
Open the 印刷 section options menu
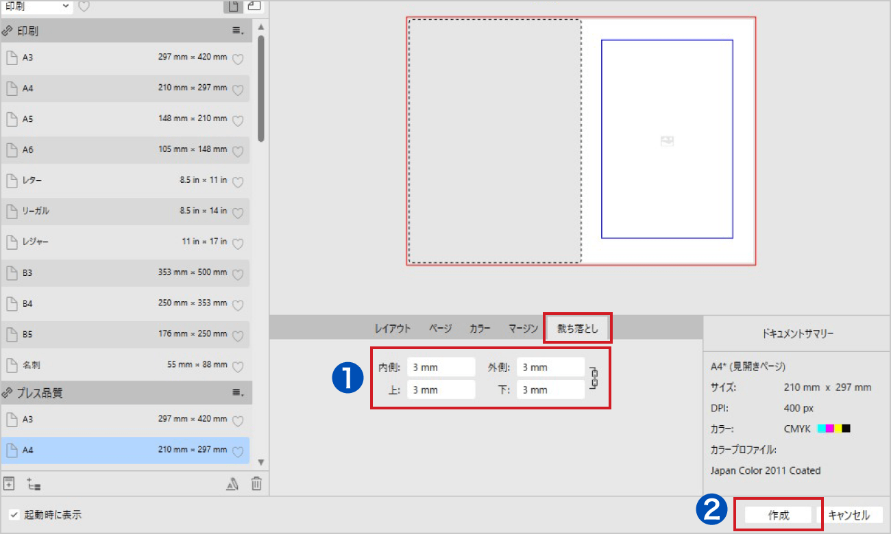tap(237, 31)
